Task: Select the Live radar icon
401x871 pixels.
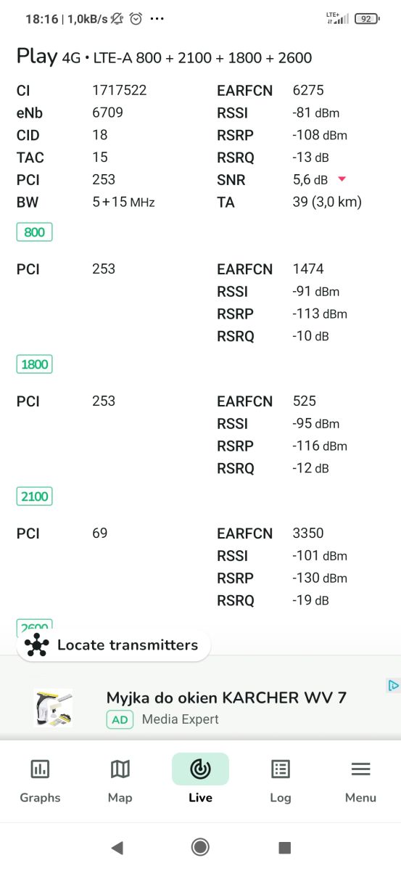Action: point(200,769)
